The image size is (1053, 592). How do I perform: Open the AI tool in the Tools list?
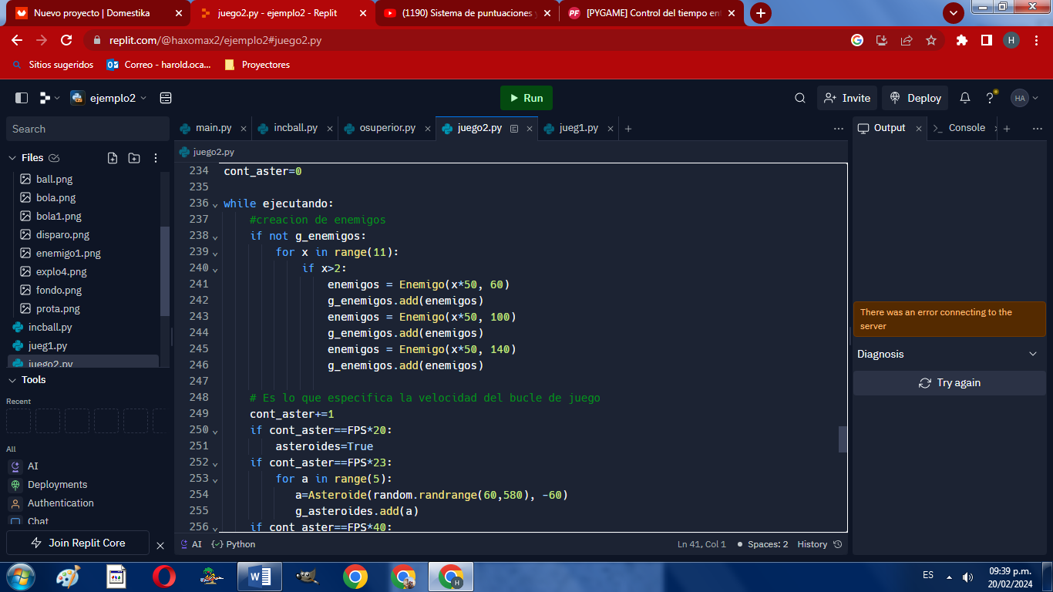[32, 466]
